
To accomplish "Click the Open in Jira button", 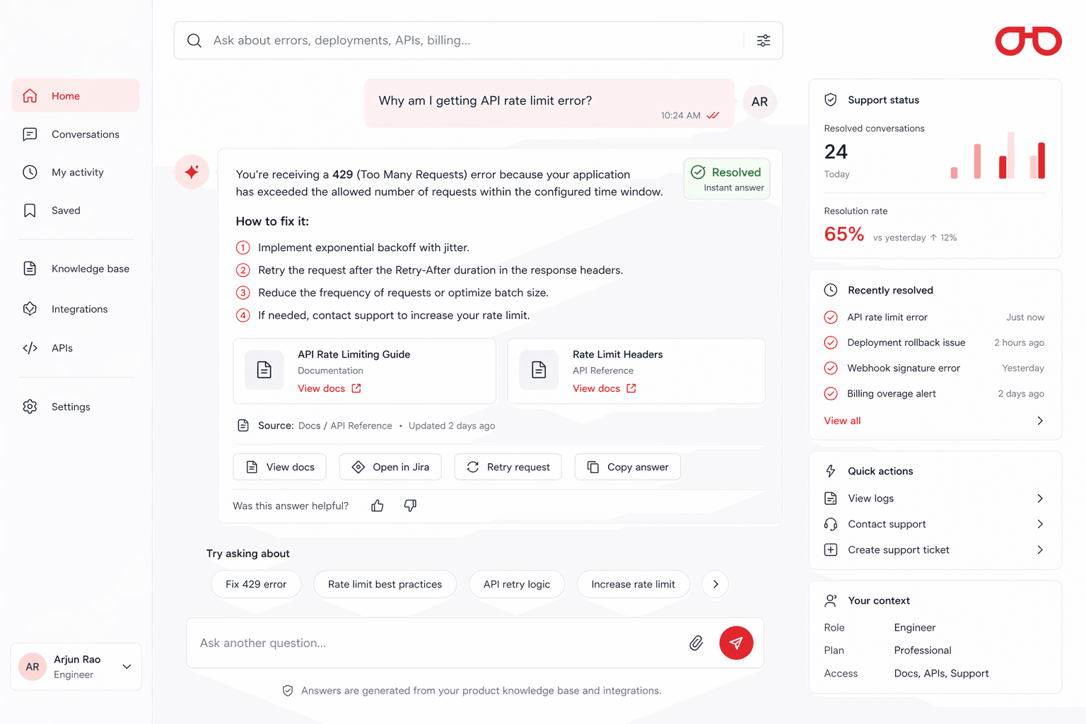I will (x=390, y=467).
